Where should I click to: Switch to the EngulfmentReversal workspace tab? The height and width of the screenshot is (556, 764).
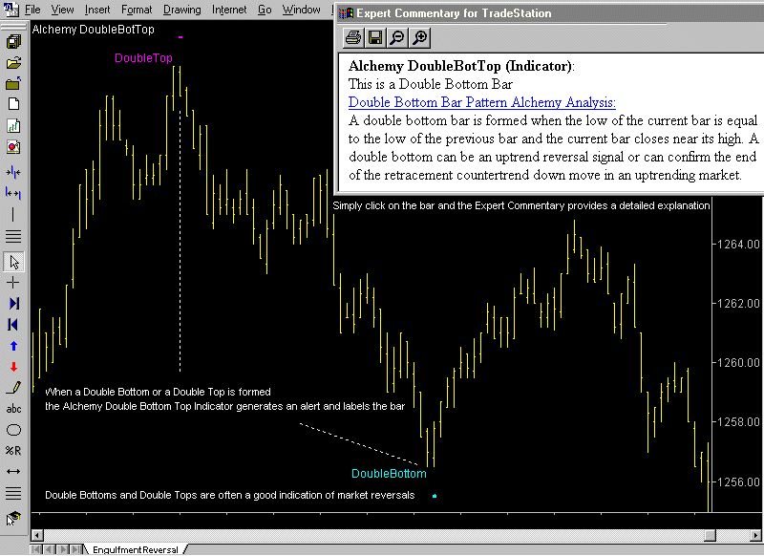point(135,549)
